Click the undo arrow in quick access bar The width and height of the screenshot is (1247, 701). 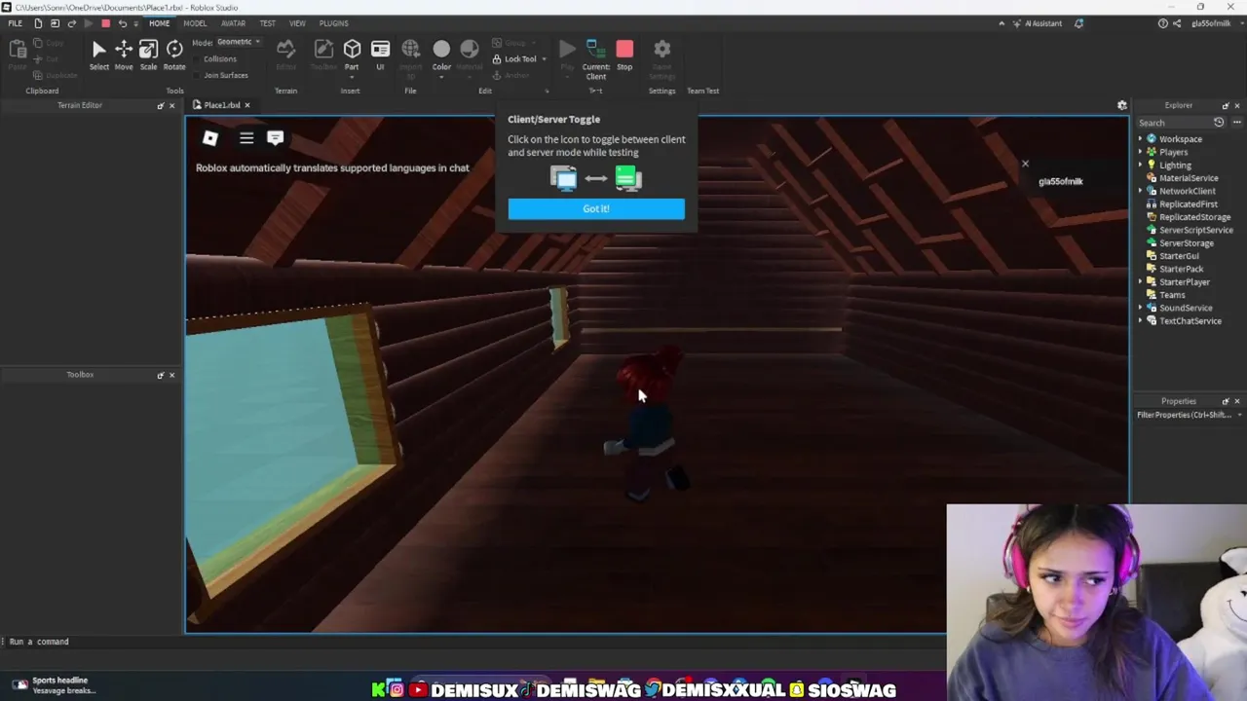point(122,23)
